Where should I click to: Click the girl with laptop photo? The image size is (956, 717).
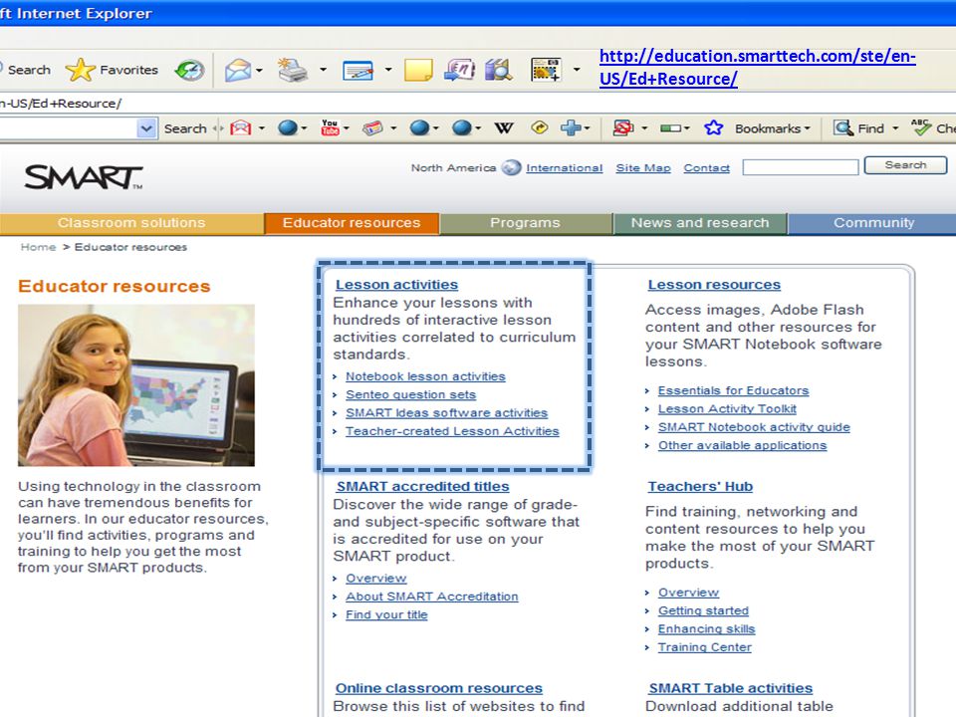136,385
